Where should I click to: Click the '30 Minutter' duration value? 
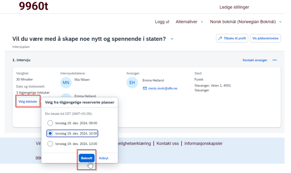24,79
